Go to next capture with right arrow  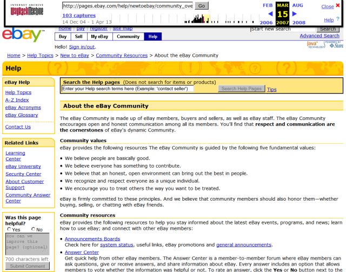point(295,14)
